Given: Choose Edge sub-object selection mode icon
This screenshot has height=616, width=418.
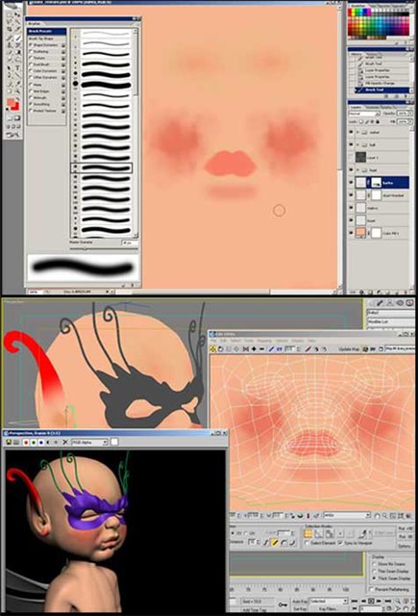Looking at the screenshot, I should click(x=319, y=533).
